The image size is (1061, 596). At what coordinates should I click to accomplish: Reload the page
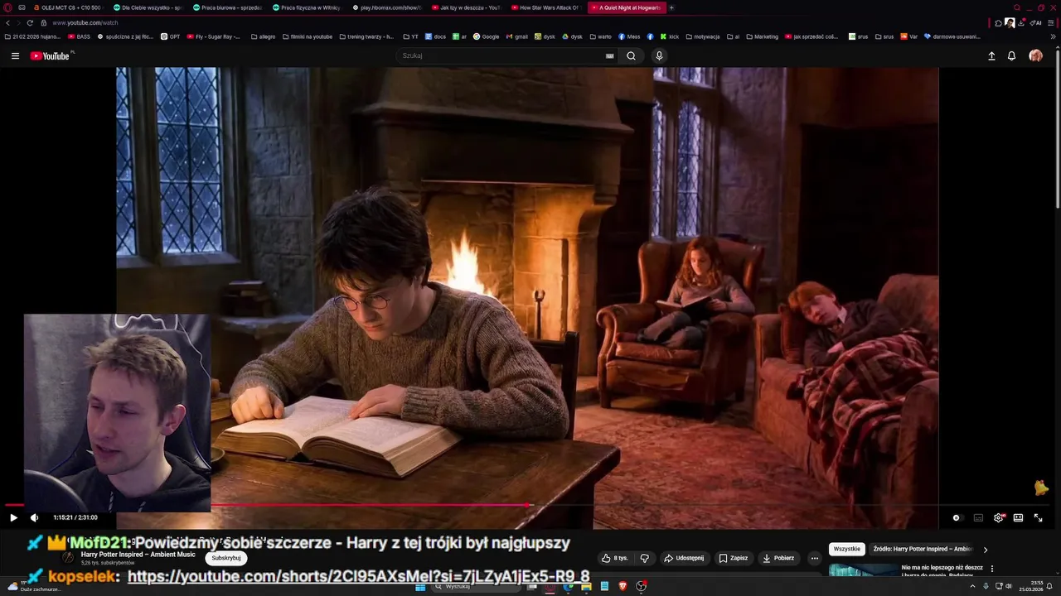click(30, 23)
